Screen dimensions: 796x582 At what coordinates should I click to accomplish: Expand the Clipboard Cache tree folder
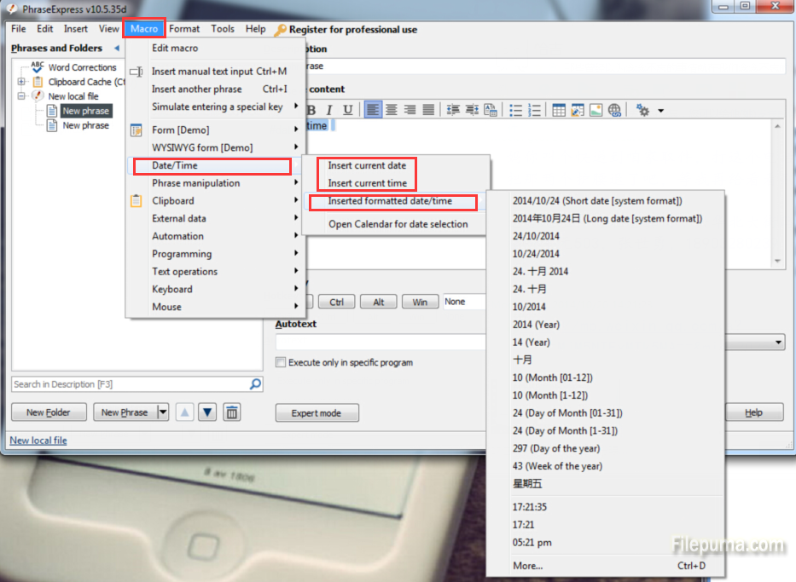coord(21,82)
